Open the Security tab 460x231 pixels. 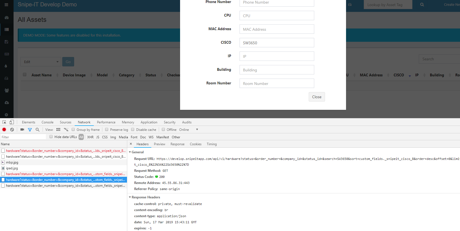coord(170,122)
